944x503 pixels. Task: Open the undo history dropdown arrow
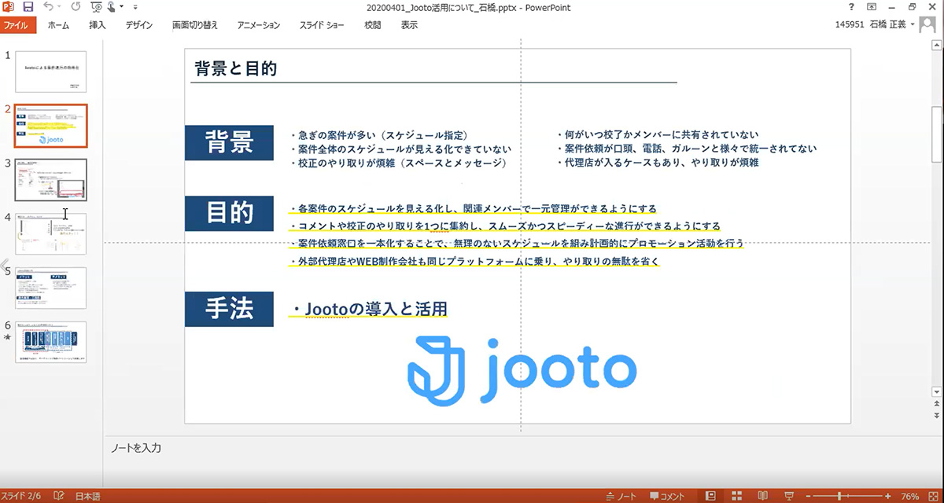59,8
